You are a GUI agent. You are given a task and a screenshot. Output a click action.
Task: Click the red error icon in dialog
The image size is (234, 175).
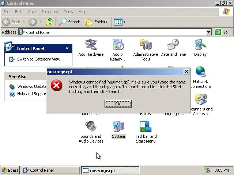pos(57,85)
